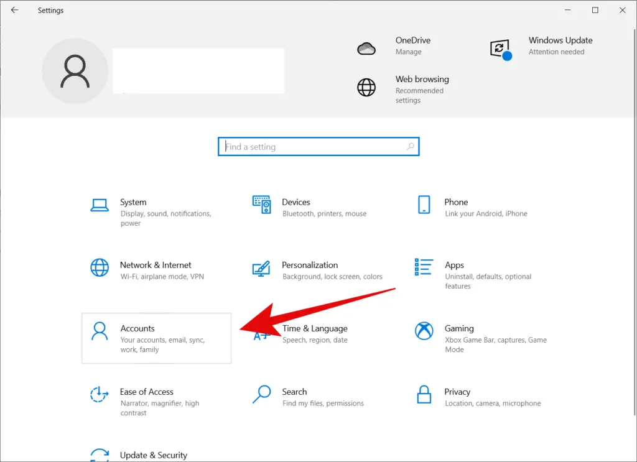Click 'Background, lock screen, colors' description
637x462 pixels.
pyautogui.click(x=332, y=277)
